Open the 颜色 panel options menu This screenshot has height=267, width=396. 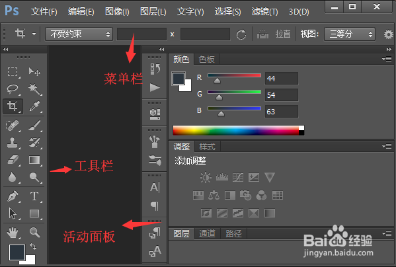click(x=387, y=59)
